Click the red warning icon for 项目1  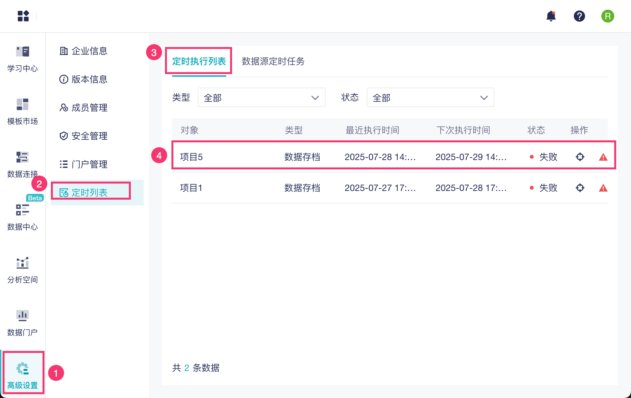(603, 188)
